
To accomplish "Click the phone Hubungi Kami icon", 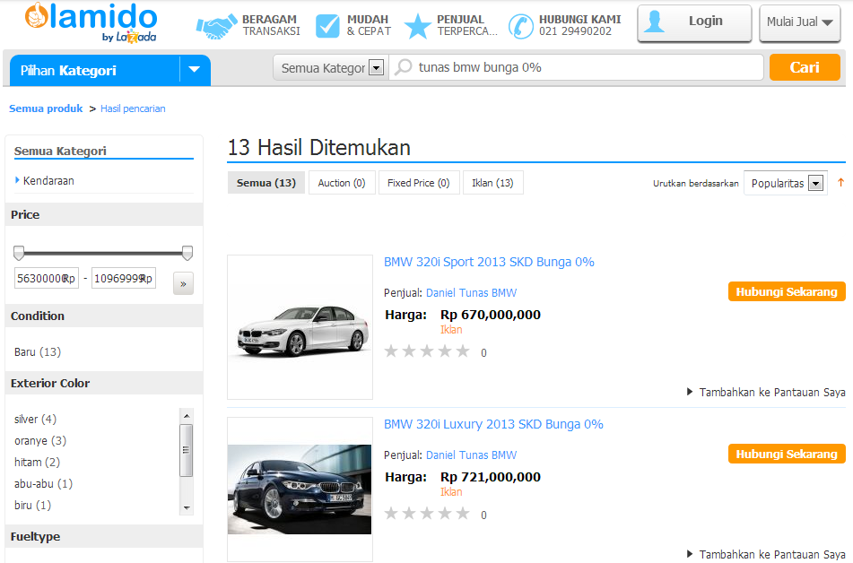I will [521, 26].
